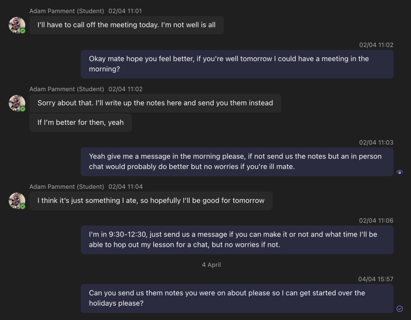Viewport: 411px width, 320px height.
Task: Click green presence badge on the 11:01 avatar
Action: (23, 30)
